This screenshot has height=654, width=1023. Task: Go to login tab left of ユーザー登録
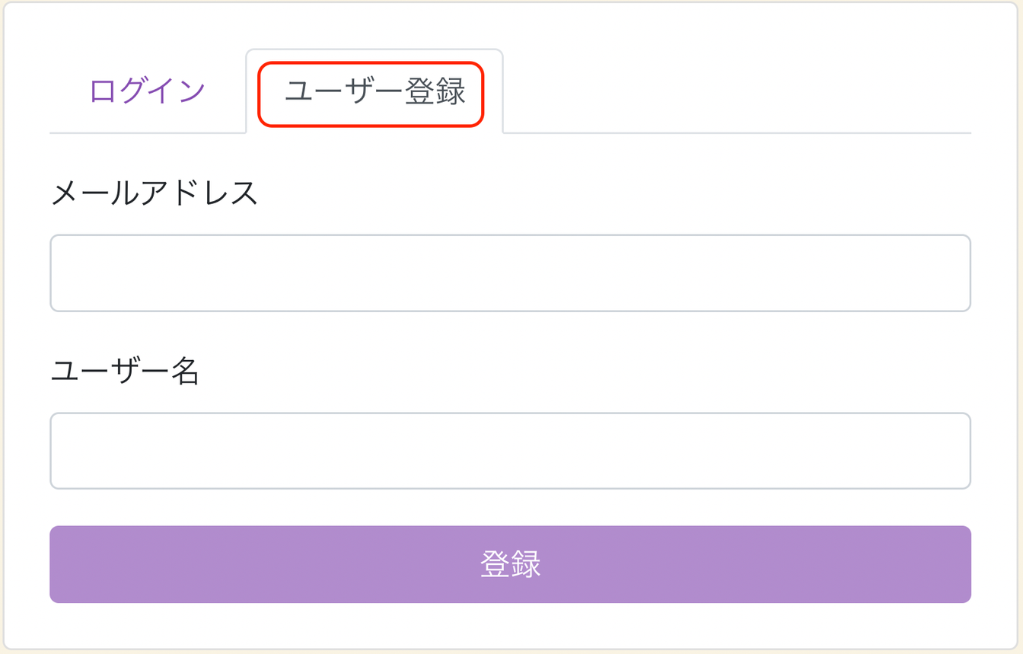[x=147, y=91]
